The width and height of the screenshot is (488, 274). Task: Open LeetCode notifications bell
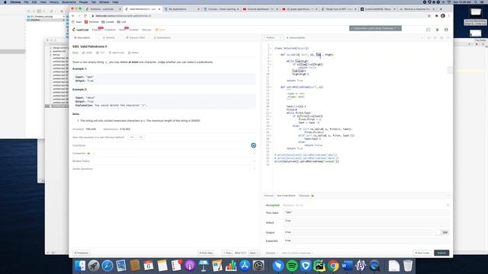click(437, 30)
